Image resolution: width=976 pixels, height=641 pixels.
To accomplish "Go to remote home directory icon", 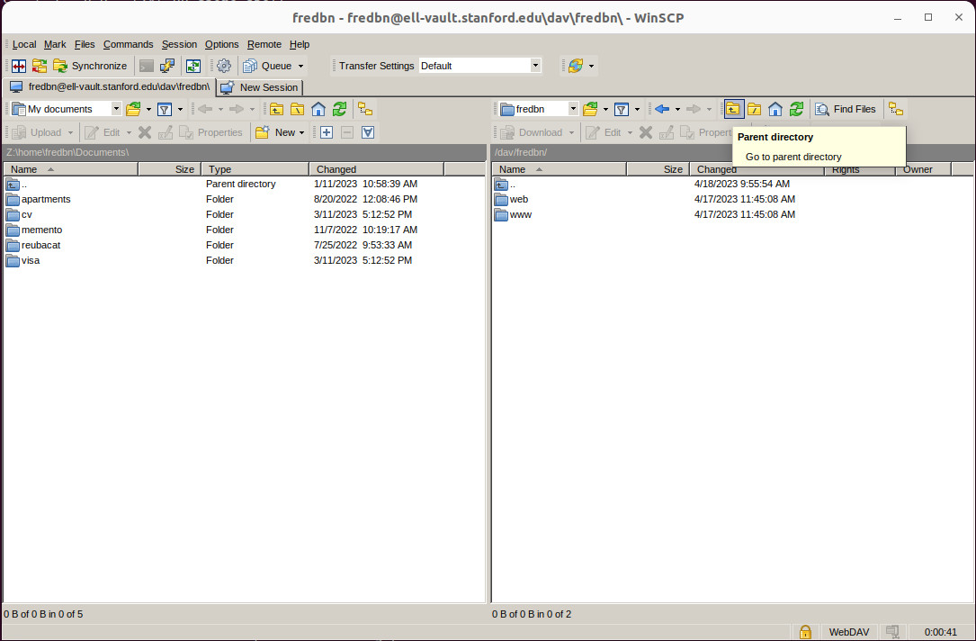I will (x=775, y=109).
